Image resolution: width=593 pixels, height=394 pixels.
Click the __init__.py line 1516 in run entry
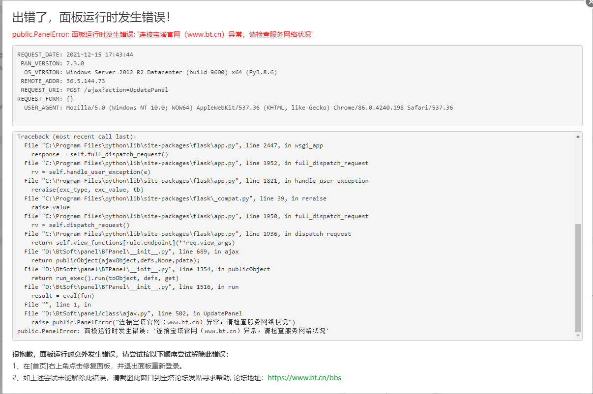[x=131, y=287]
